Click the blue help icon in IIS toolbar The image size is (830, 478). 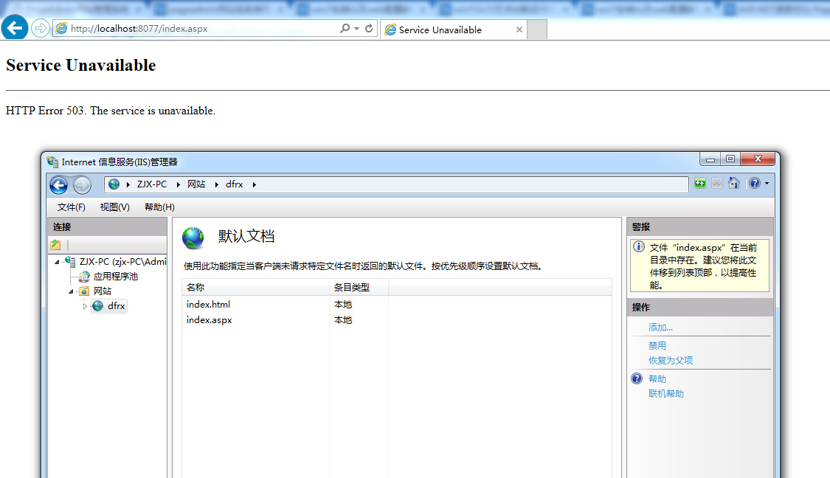(754, 184)
